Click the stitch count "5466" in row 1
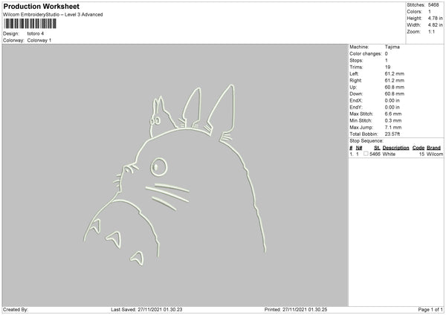This screenshot has width=446, height=315. [x=375, y=154]
